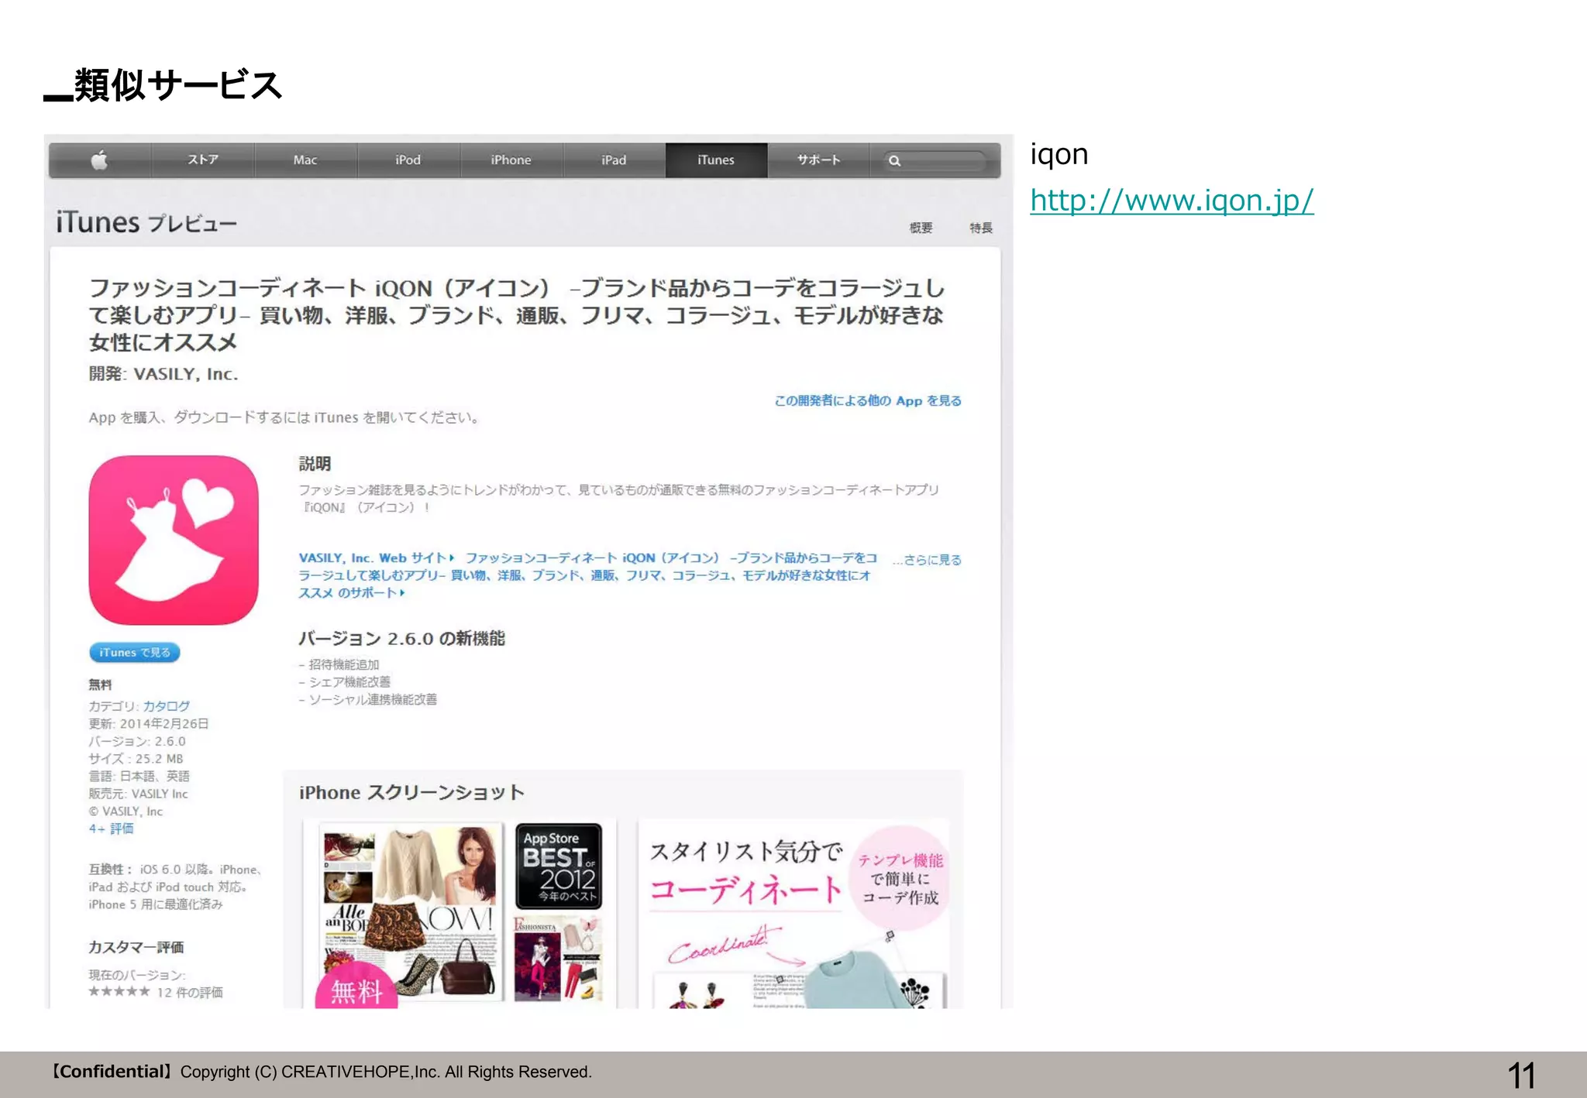Open この開発者による他の App を見る link
The width and height of the screenshot is (1587, 1098).
click(868, 400)
